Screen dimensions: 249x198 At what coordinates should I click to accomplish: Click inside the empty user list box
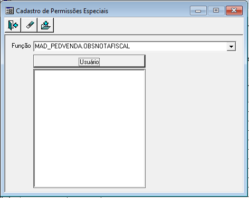tap(89, 129)
